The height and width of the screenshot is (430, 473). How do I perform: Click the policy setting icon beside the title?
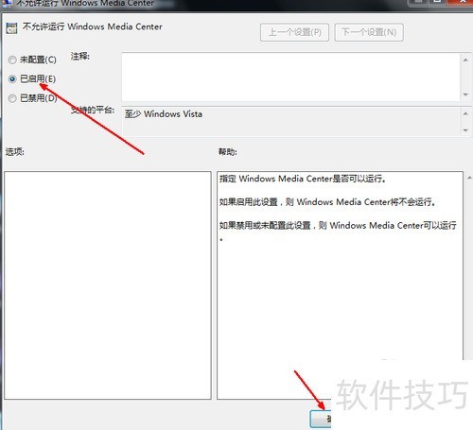pyautogui.click(x=11, y=28)
